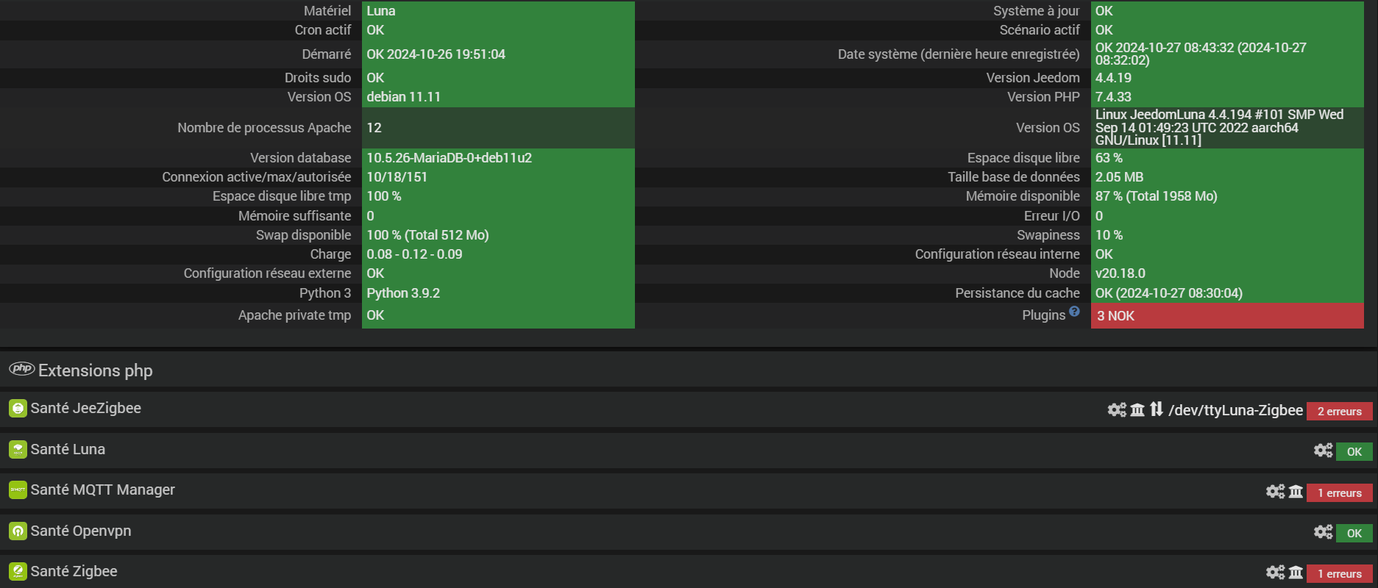
Task: Expand the Santé Luna section title
Action: coord(68,449)
